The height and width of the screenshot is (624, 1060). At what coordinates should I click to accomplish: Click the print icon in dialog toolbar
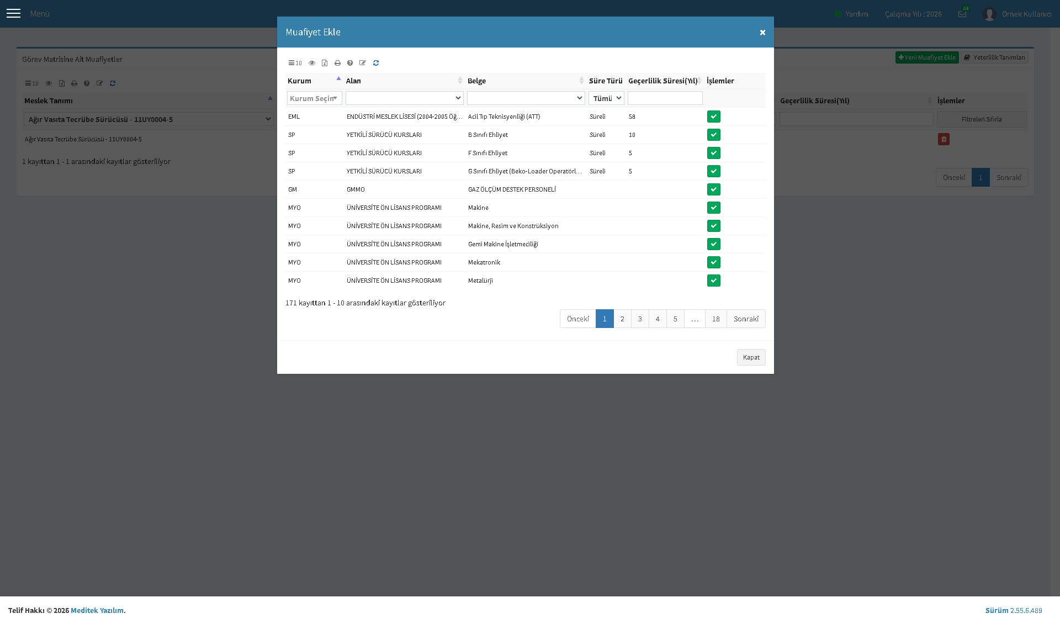click(x=337, y=63)
